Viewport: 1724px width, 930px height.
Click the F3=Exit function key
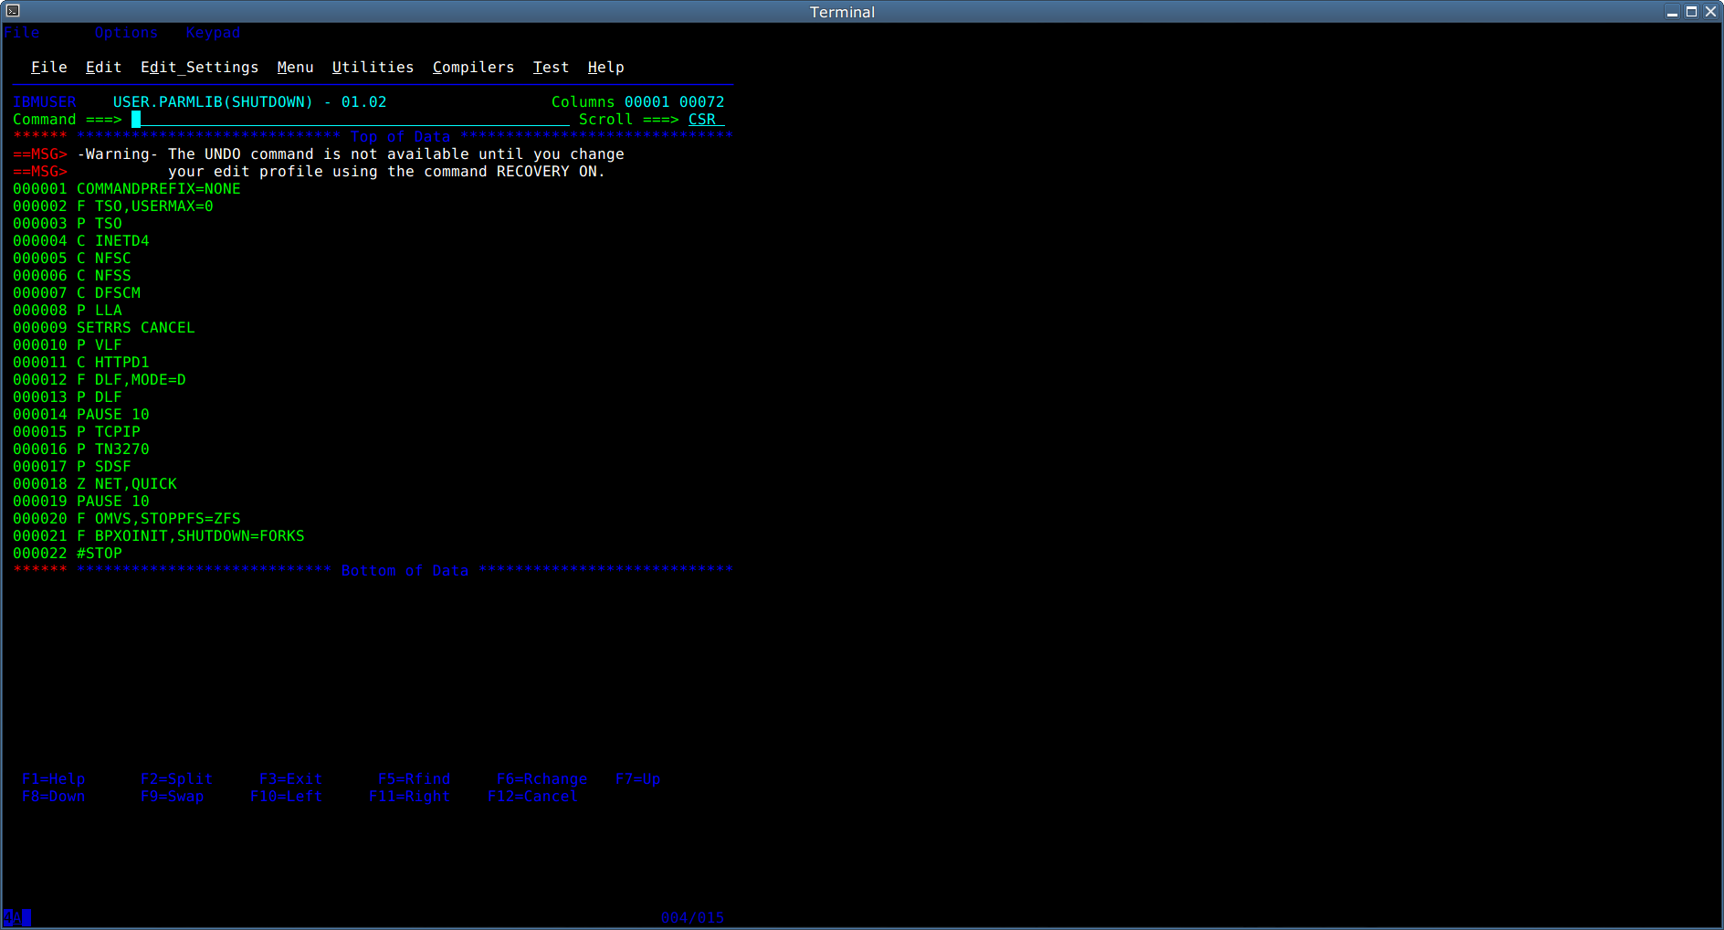pyautogui.click(x=290, y=779)
